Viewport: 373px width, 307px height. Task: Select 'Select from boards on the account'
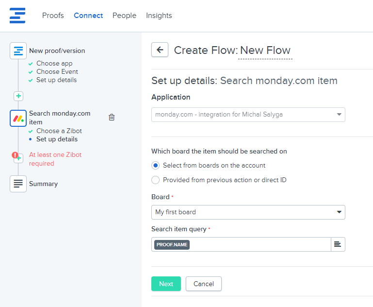pyautogui.click(x=155, y=166)
